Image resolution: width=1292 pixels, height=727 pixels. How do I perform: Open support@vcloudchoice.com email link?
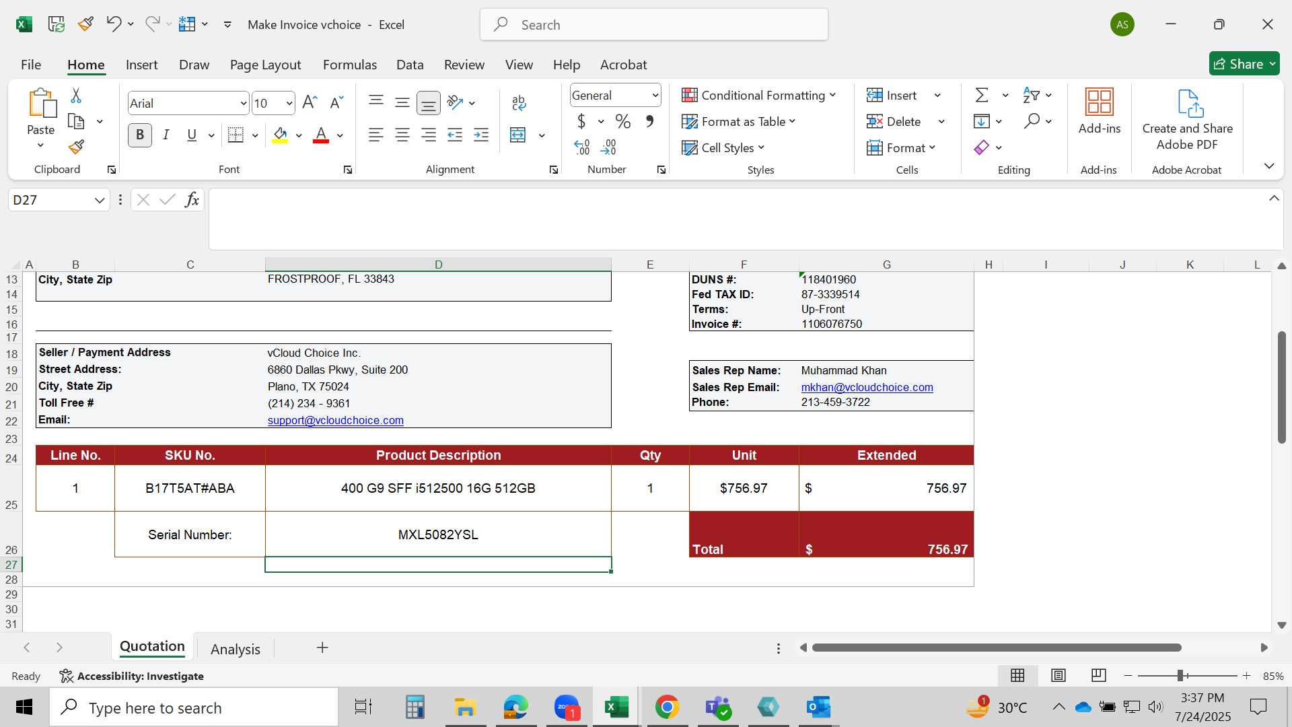pos(336,420)
